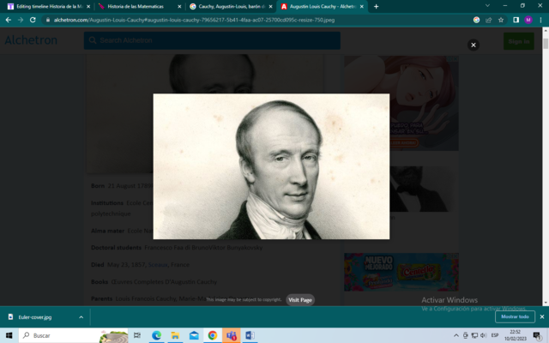549x343 pixels.
Task: Open the Sceaux link
Action: click(x=158, y=265)
